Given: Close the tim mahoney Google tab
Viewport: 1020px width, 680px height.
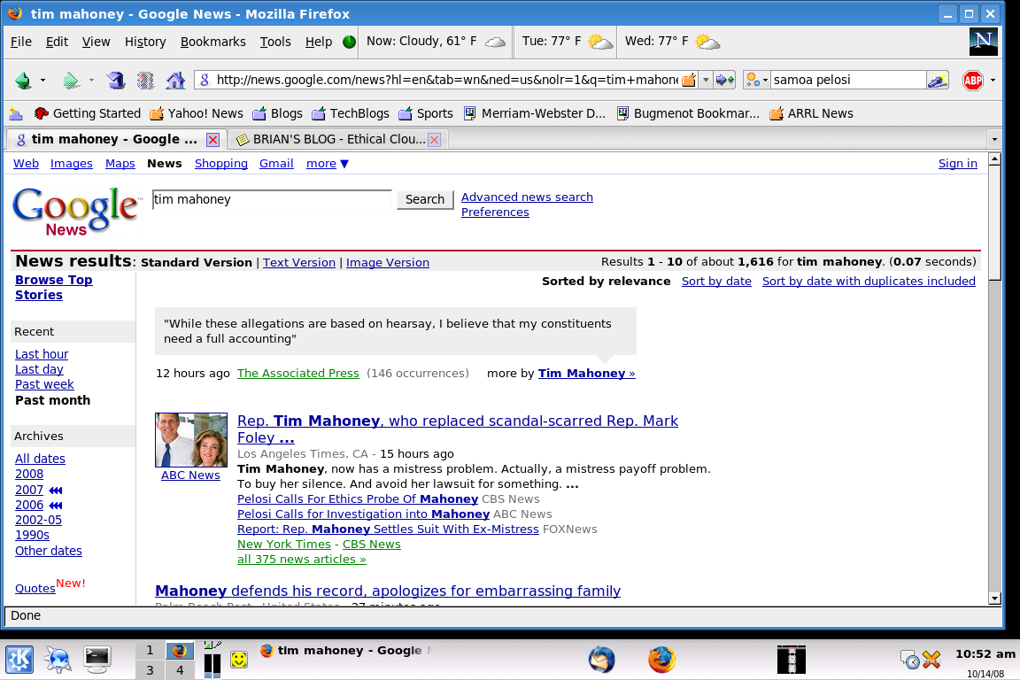Looking at the screenshot, I should click(212, 139).
